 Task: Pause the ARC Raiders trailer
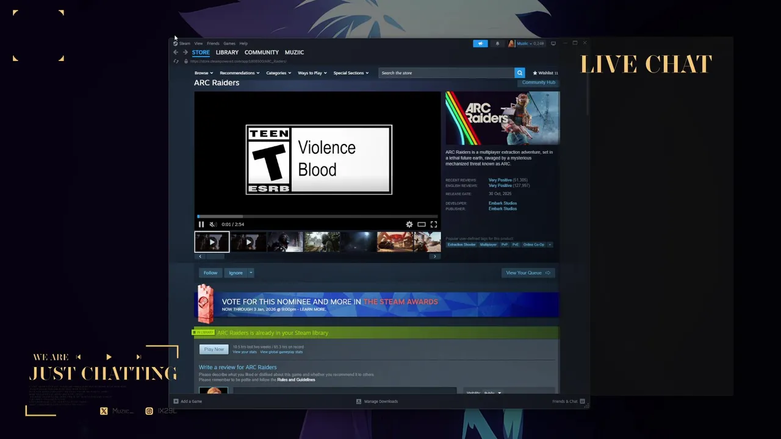(201, 224)
